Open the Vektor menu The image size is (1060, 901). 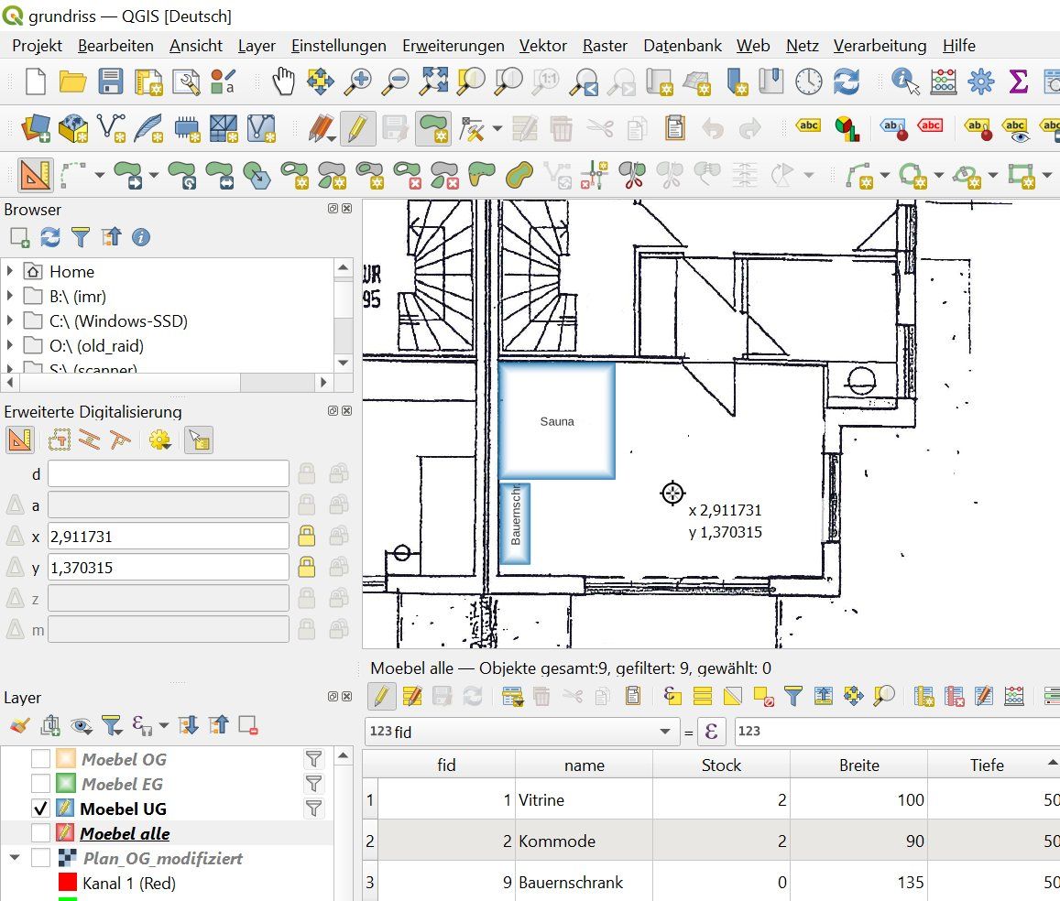[542, 46]
